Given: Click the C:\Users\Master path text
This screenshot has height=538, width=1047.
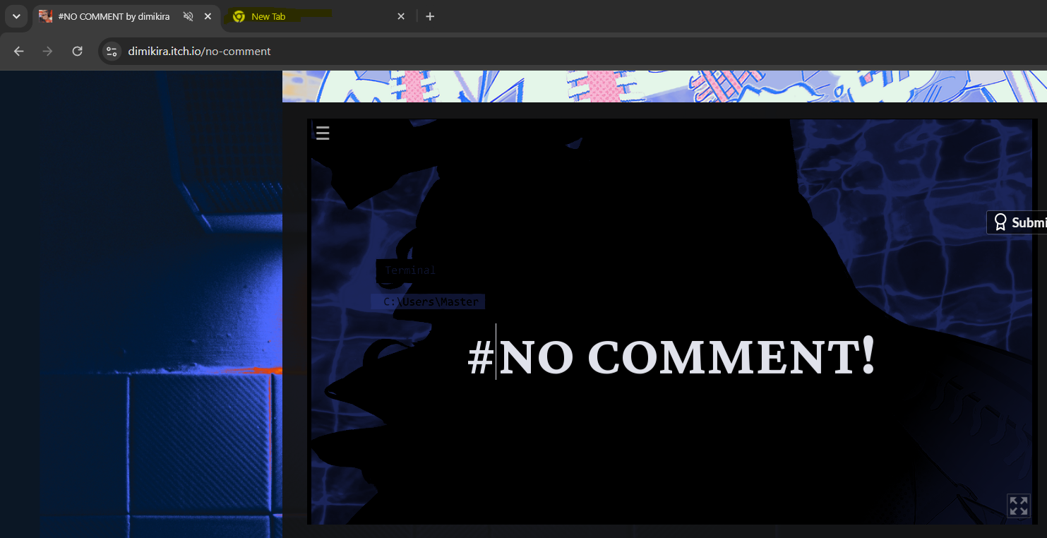Looking at the screenshot, I should (431, 301).
